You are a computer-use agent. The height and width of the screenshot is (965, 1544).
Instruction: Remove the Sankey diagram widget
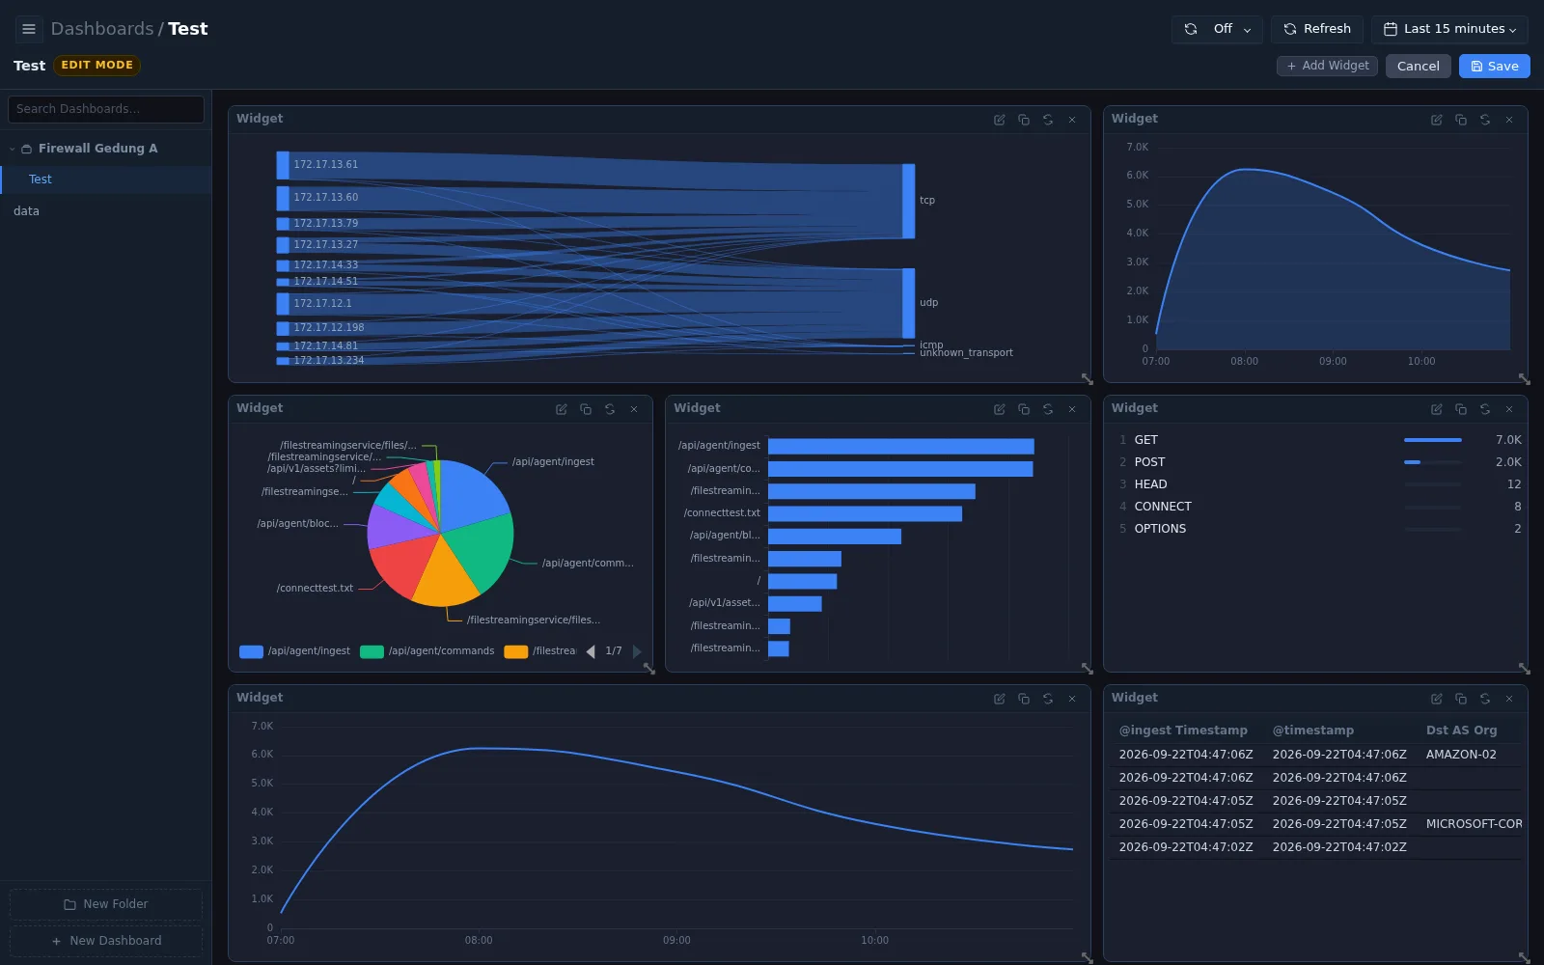coord(1072,120)
